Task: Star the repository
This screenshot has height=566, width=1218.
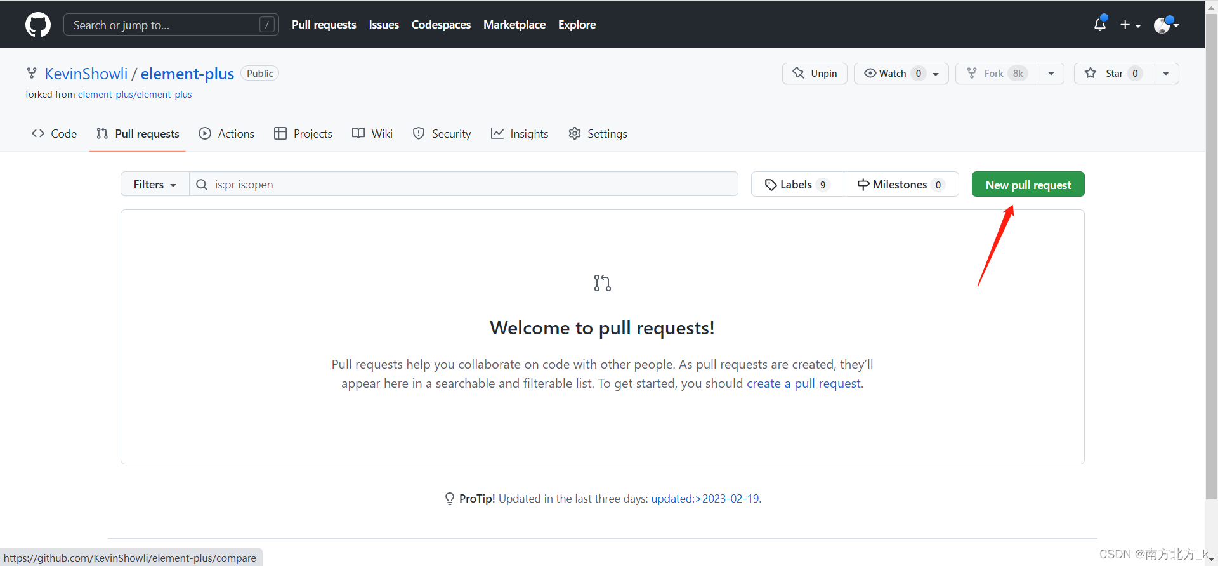Action: tap(1113, 74)
